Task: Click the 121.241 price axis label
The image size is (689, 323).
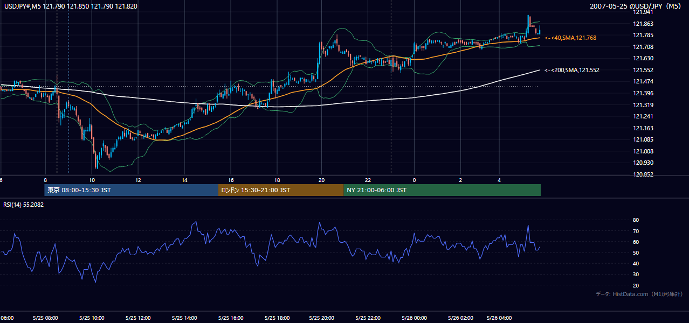Action: coord(643,116)
